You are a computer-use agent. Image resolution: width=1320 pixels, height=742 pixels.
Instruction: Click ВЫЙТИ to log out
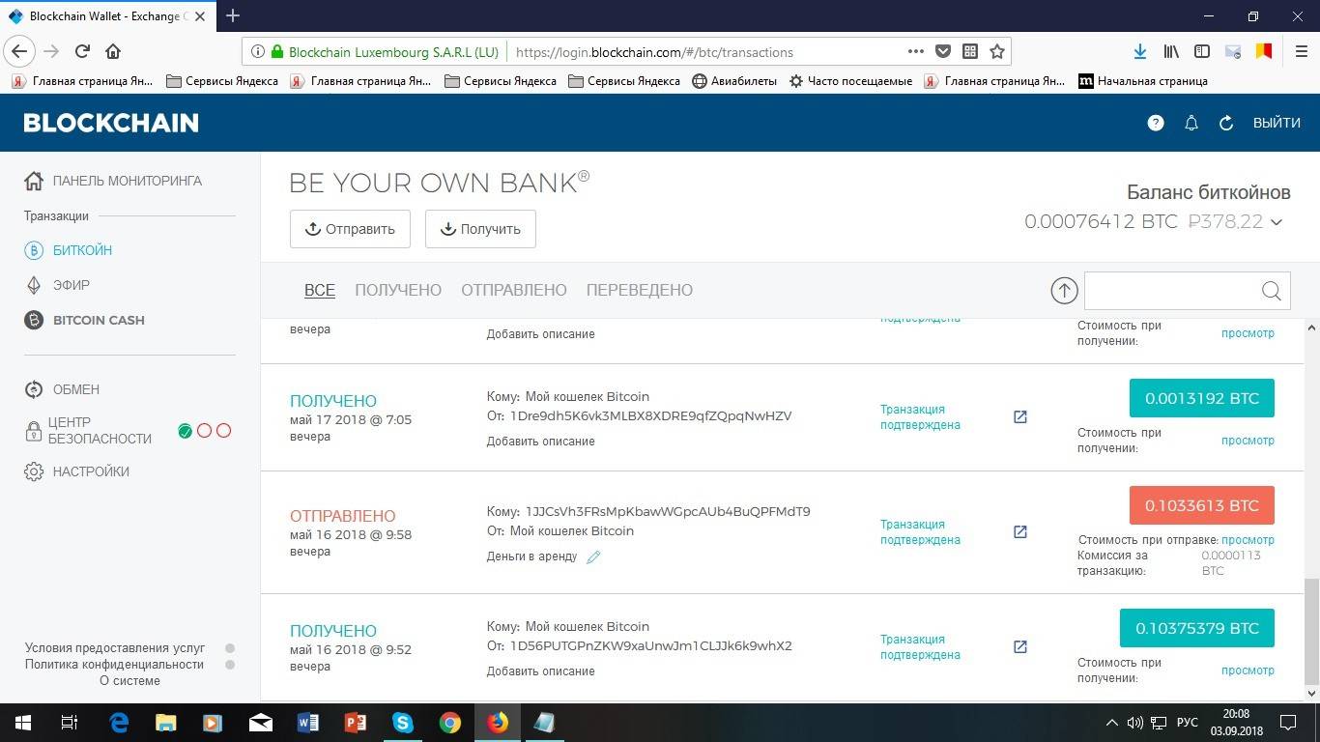tap(1277, 123)
